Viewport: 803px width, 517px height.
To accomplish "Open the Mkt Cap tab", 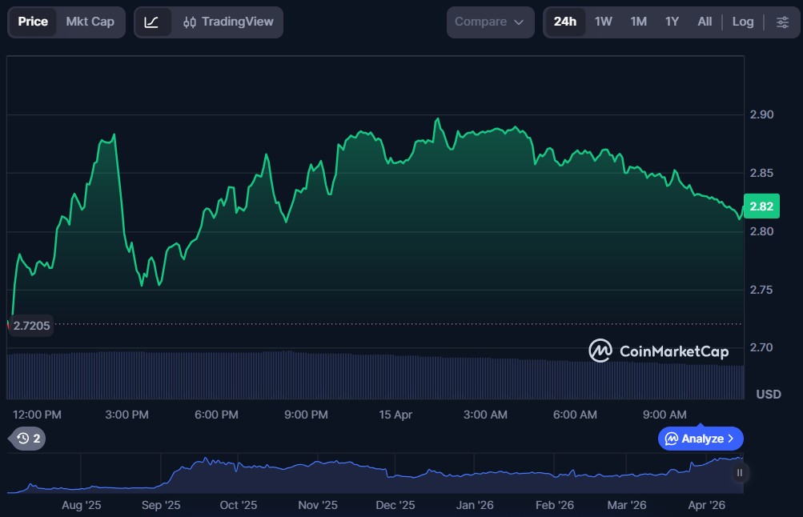I will (90, 22).
